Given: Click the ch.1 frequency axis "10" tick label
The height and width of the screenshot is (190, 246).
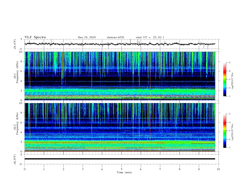Looking at the screenshot, I should (21, 52).
